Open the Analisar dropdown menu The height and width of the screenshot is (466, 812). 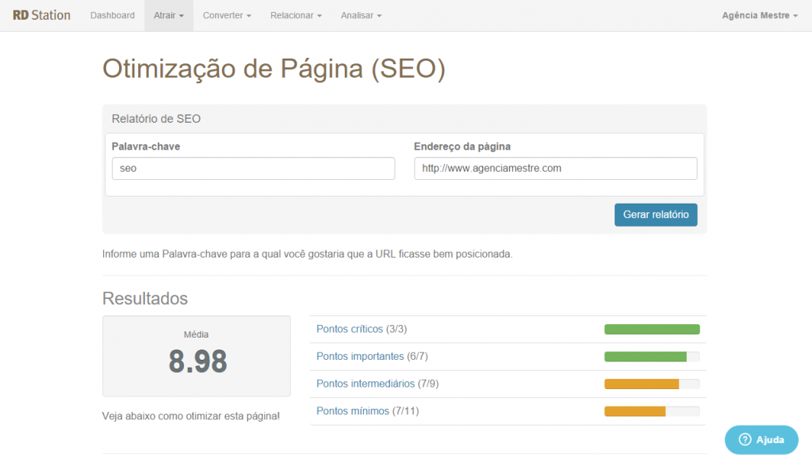pyautogui.click(x=361, y=15)
